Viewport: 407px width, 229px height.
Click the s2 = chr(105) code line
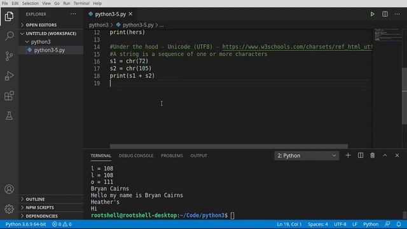point(130,69)
